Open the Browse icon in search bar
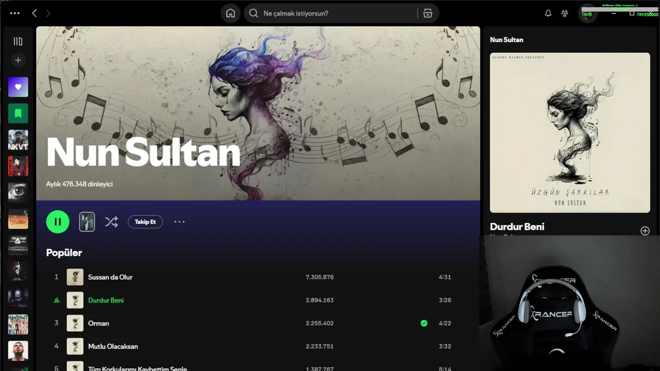Image resolution: width=660 pixels, height=371 pixels. pyautogui.click(x=427, y=13)
